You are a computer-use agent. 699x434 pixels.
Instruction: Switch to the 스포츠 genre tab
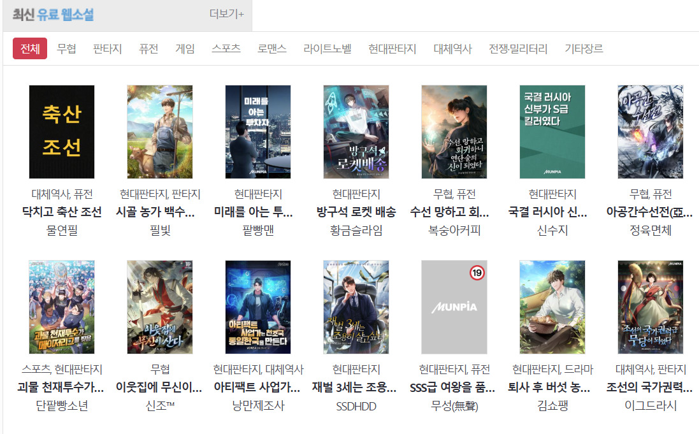coord(226,48)
